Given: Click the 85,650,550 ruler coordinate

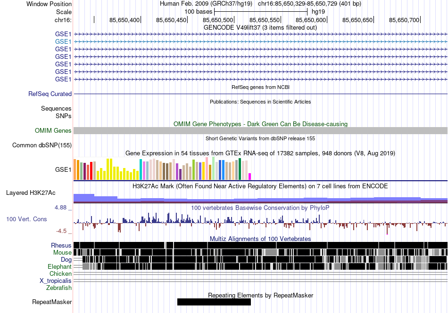Looking at the screenshot, I should 265,20.
